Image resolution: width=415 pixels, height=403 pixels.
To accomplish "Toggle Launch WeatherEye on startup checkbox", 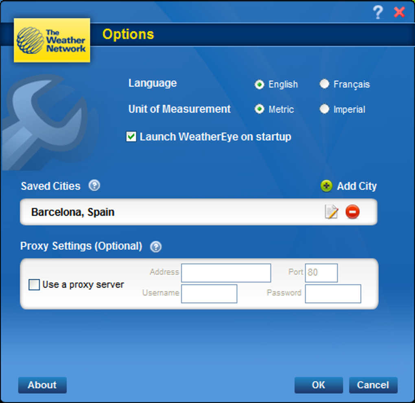I will point(131,137).
